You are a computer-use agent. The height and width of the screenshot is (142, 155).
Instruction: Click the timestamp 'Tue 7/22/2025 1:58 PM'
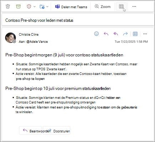131,42
